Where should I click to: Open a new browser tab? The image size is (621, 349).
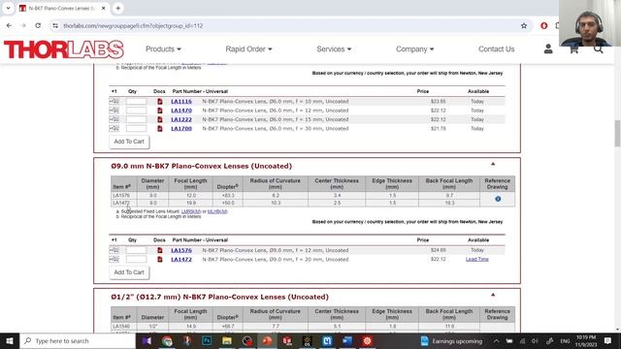click(118, 8)
